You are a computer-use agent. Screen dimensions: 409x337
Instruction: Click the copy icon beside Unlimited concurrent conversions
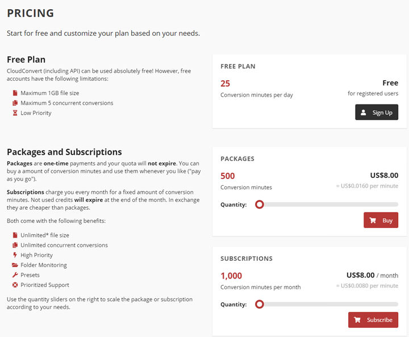15,246
